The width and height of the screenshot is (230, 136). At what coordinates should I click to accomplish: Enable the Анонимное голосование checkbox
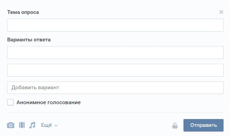(x=11, y=102)
